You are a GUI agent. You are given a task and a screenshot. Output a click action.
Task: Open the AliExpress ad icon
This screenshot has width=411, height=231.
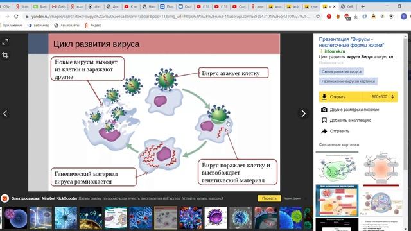point(4,198)
